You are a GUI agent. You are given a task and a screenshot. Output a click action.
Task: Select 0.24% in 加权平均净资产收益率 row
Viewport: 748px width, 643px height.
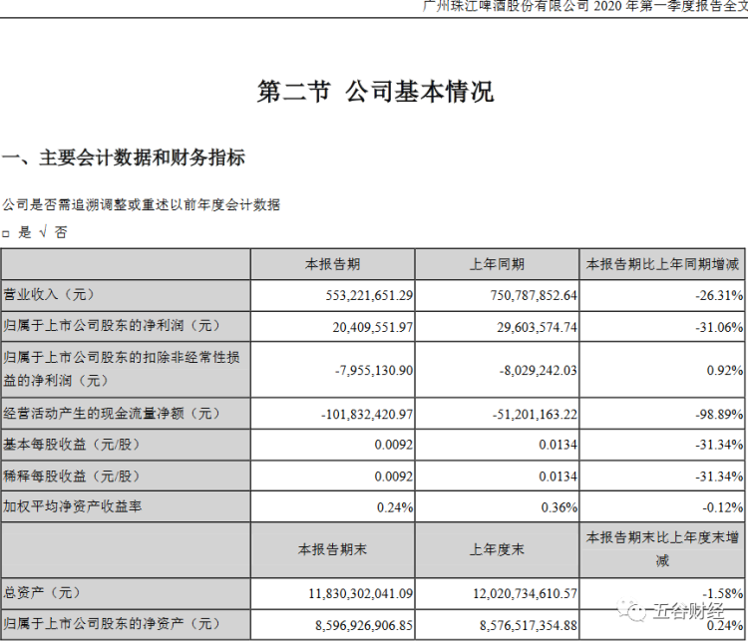pos(395,507)
